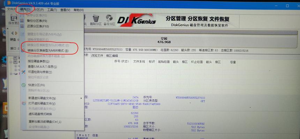Switch to the 浏览文件 tab

click(x=97, y=56)
